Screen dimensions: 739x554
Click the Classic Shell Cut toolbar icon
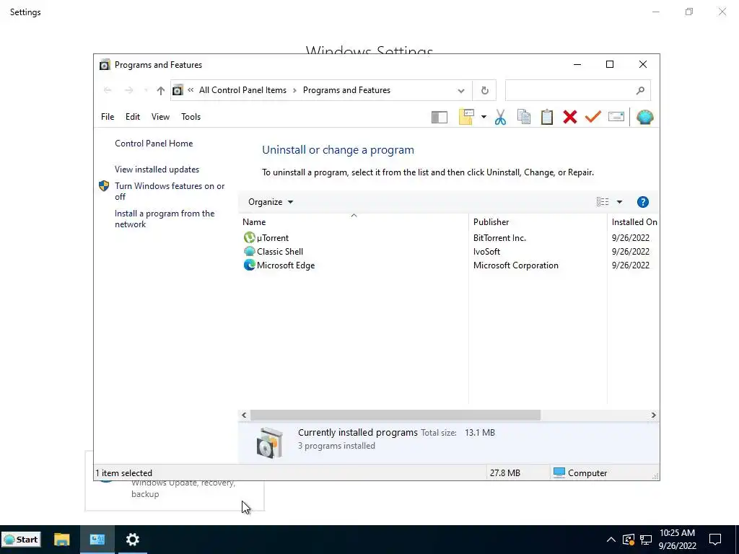500,117
